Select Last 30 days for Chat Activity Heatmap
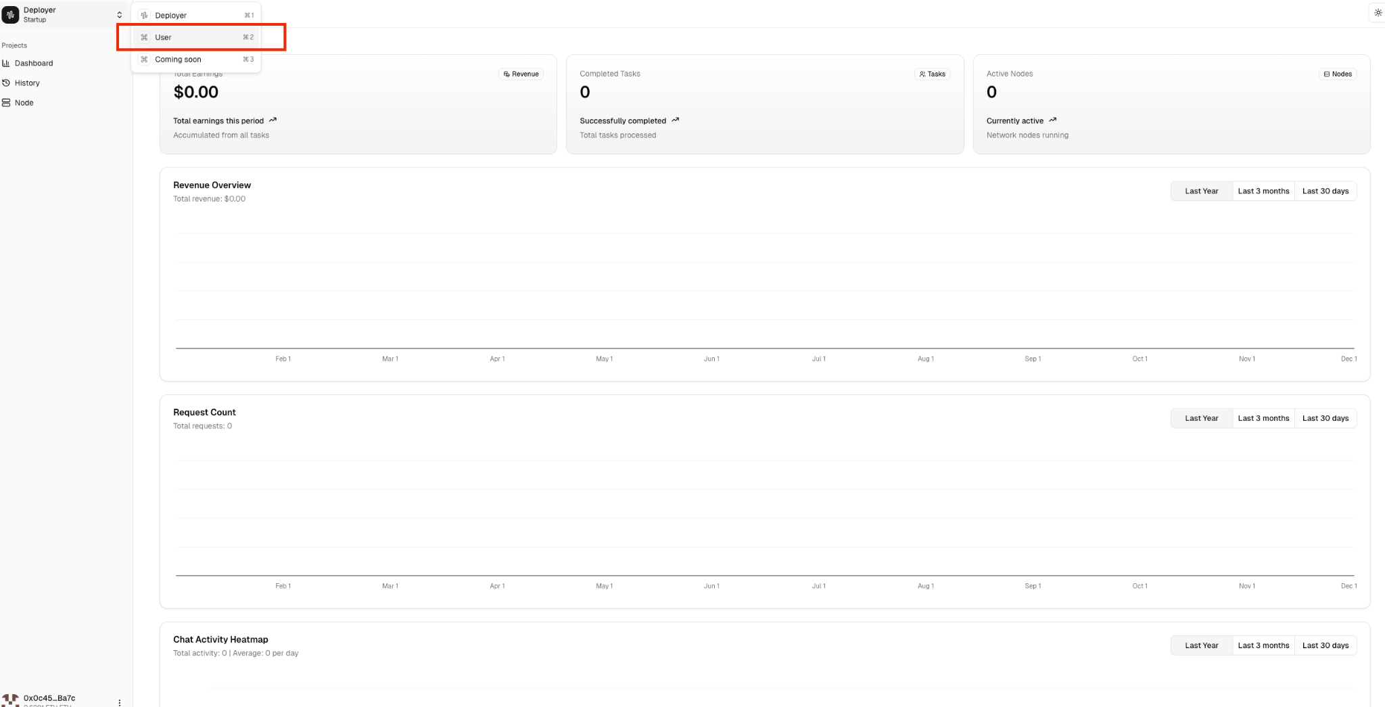This screenshot has width=1385, height=707. pyautogui.click(x=1325, y=646)
